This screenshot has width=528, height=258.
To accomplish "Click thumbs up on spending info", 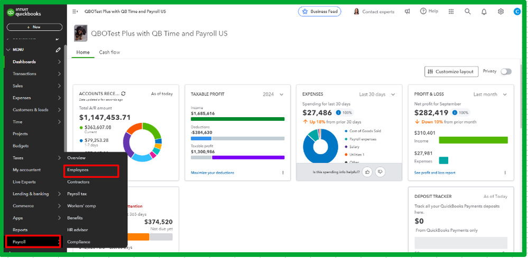I will coord(367,172).
